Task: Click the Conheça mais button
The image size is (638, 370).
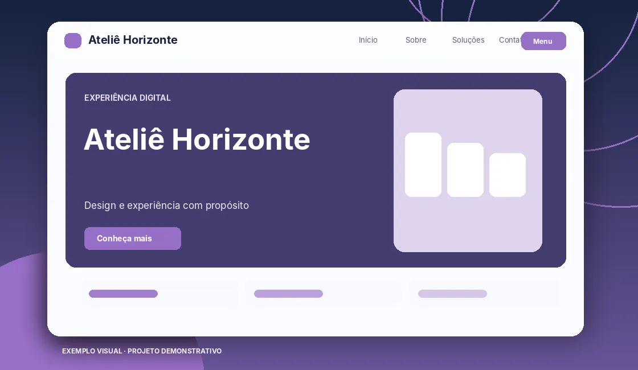Action: pos(133,239)
